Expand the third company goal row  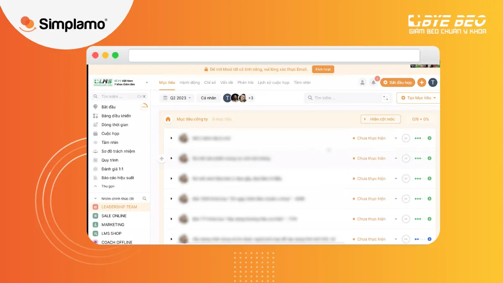coord(171,179)
